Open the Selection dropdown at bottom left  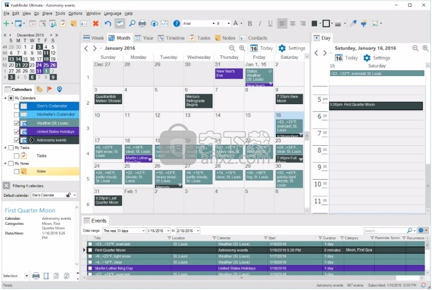pyautogui.click(x=27, y=275)
